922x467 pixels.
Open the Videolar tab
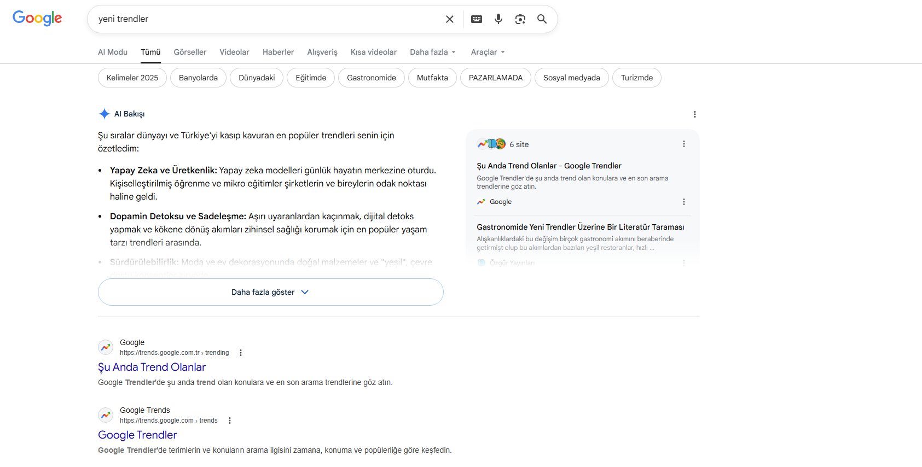click(x=234, y=52)
